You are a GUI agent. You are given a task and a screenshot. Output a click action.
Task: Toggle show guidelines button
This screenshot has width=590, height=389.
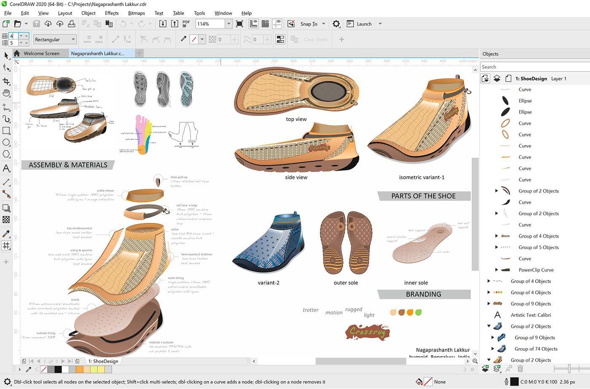277,24
